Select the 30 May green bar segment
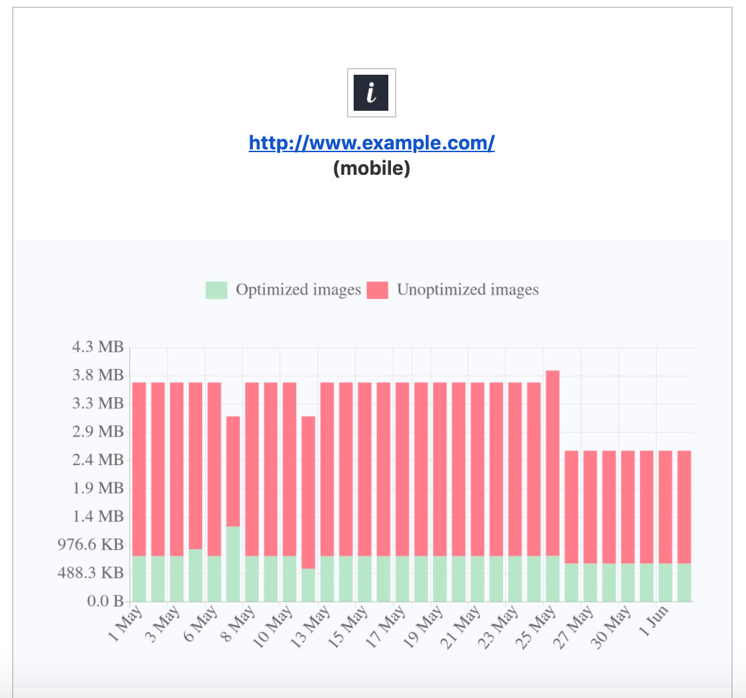 pos(628,583)
